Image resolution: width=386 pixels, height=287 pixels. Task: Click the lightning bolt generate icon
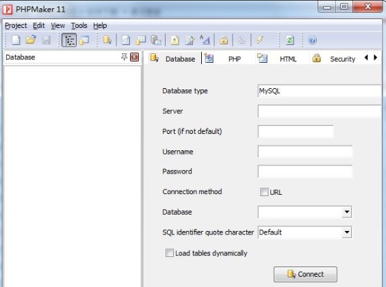click(x=260, y=40)
